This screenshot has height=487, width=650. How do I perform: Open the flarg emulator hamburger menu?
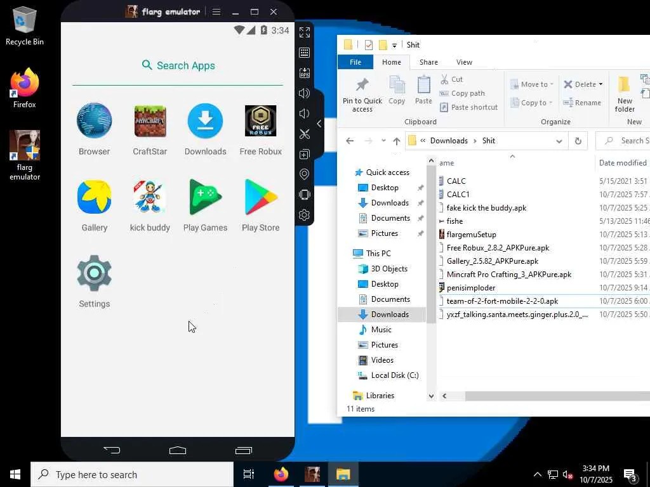216,11
